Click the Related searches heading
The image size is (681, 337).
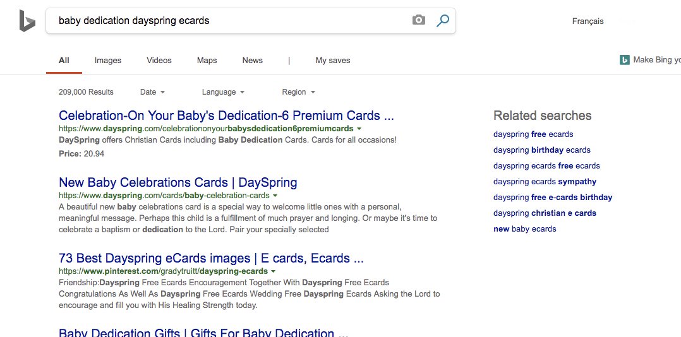(x=543, y=115)
